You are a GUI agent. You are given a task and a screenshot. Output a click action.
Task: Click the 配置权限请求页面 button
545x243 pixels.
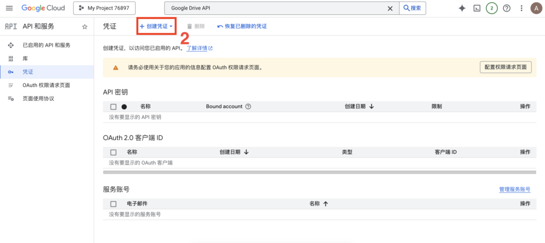(506, 67)
